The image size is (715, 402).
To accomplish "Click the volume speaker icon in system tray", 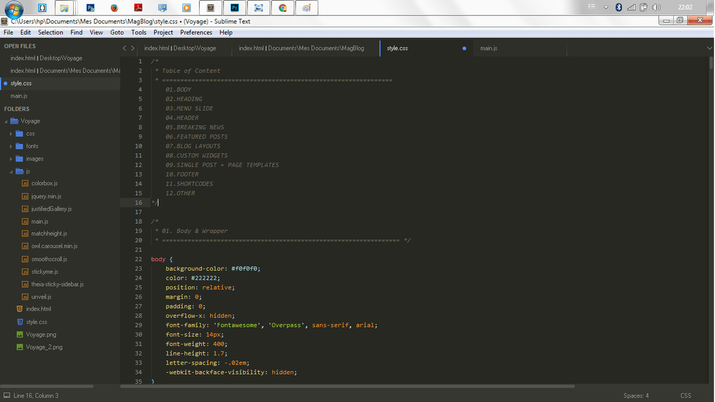I will click(x=656, y=8).
